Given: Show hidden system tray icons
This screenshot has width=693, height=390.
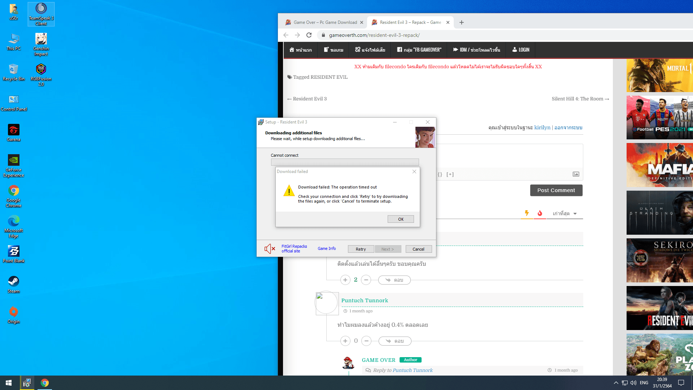Looking at the screenshot, I should pos(616,383).
